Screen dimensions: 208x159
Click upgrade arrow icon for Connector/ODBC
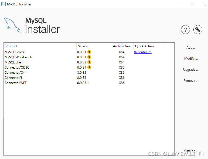89,67
